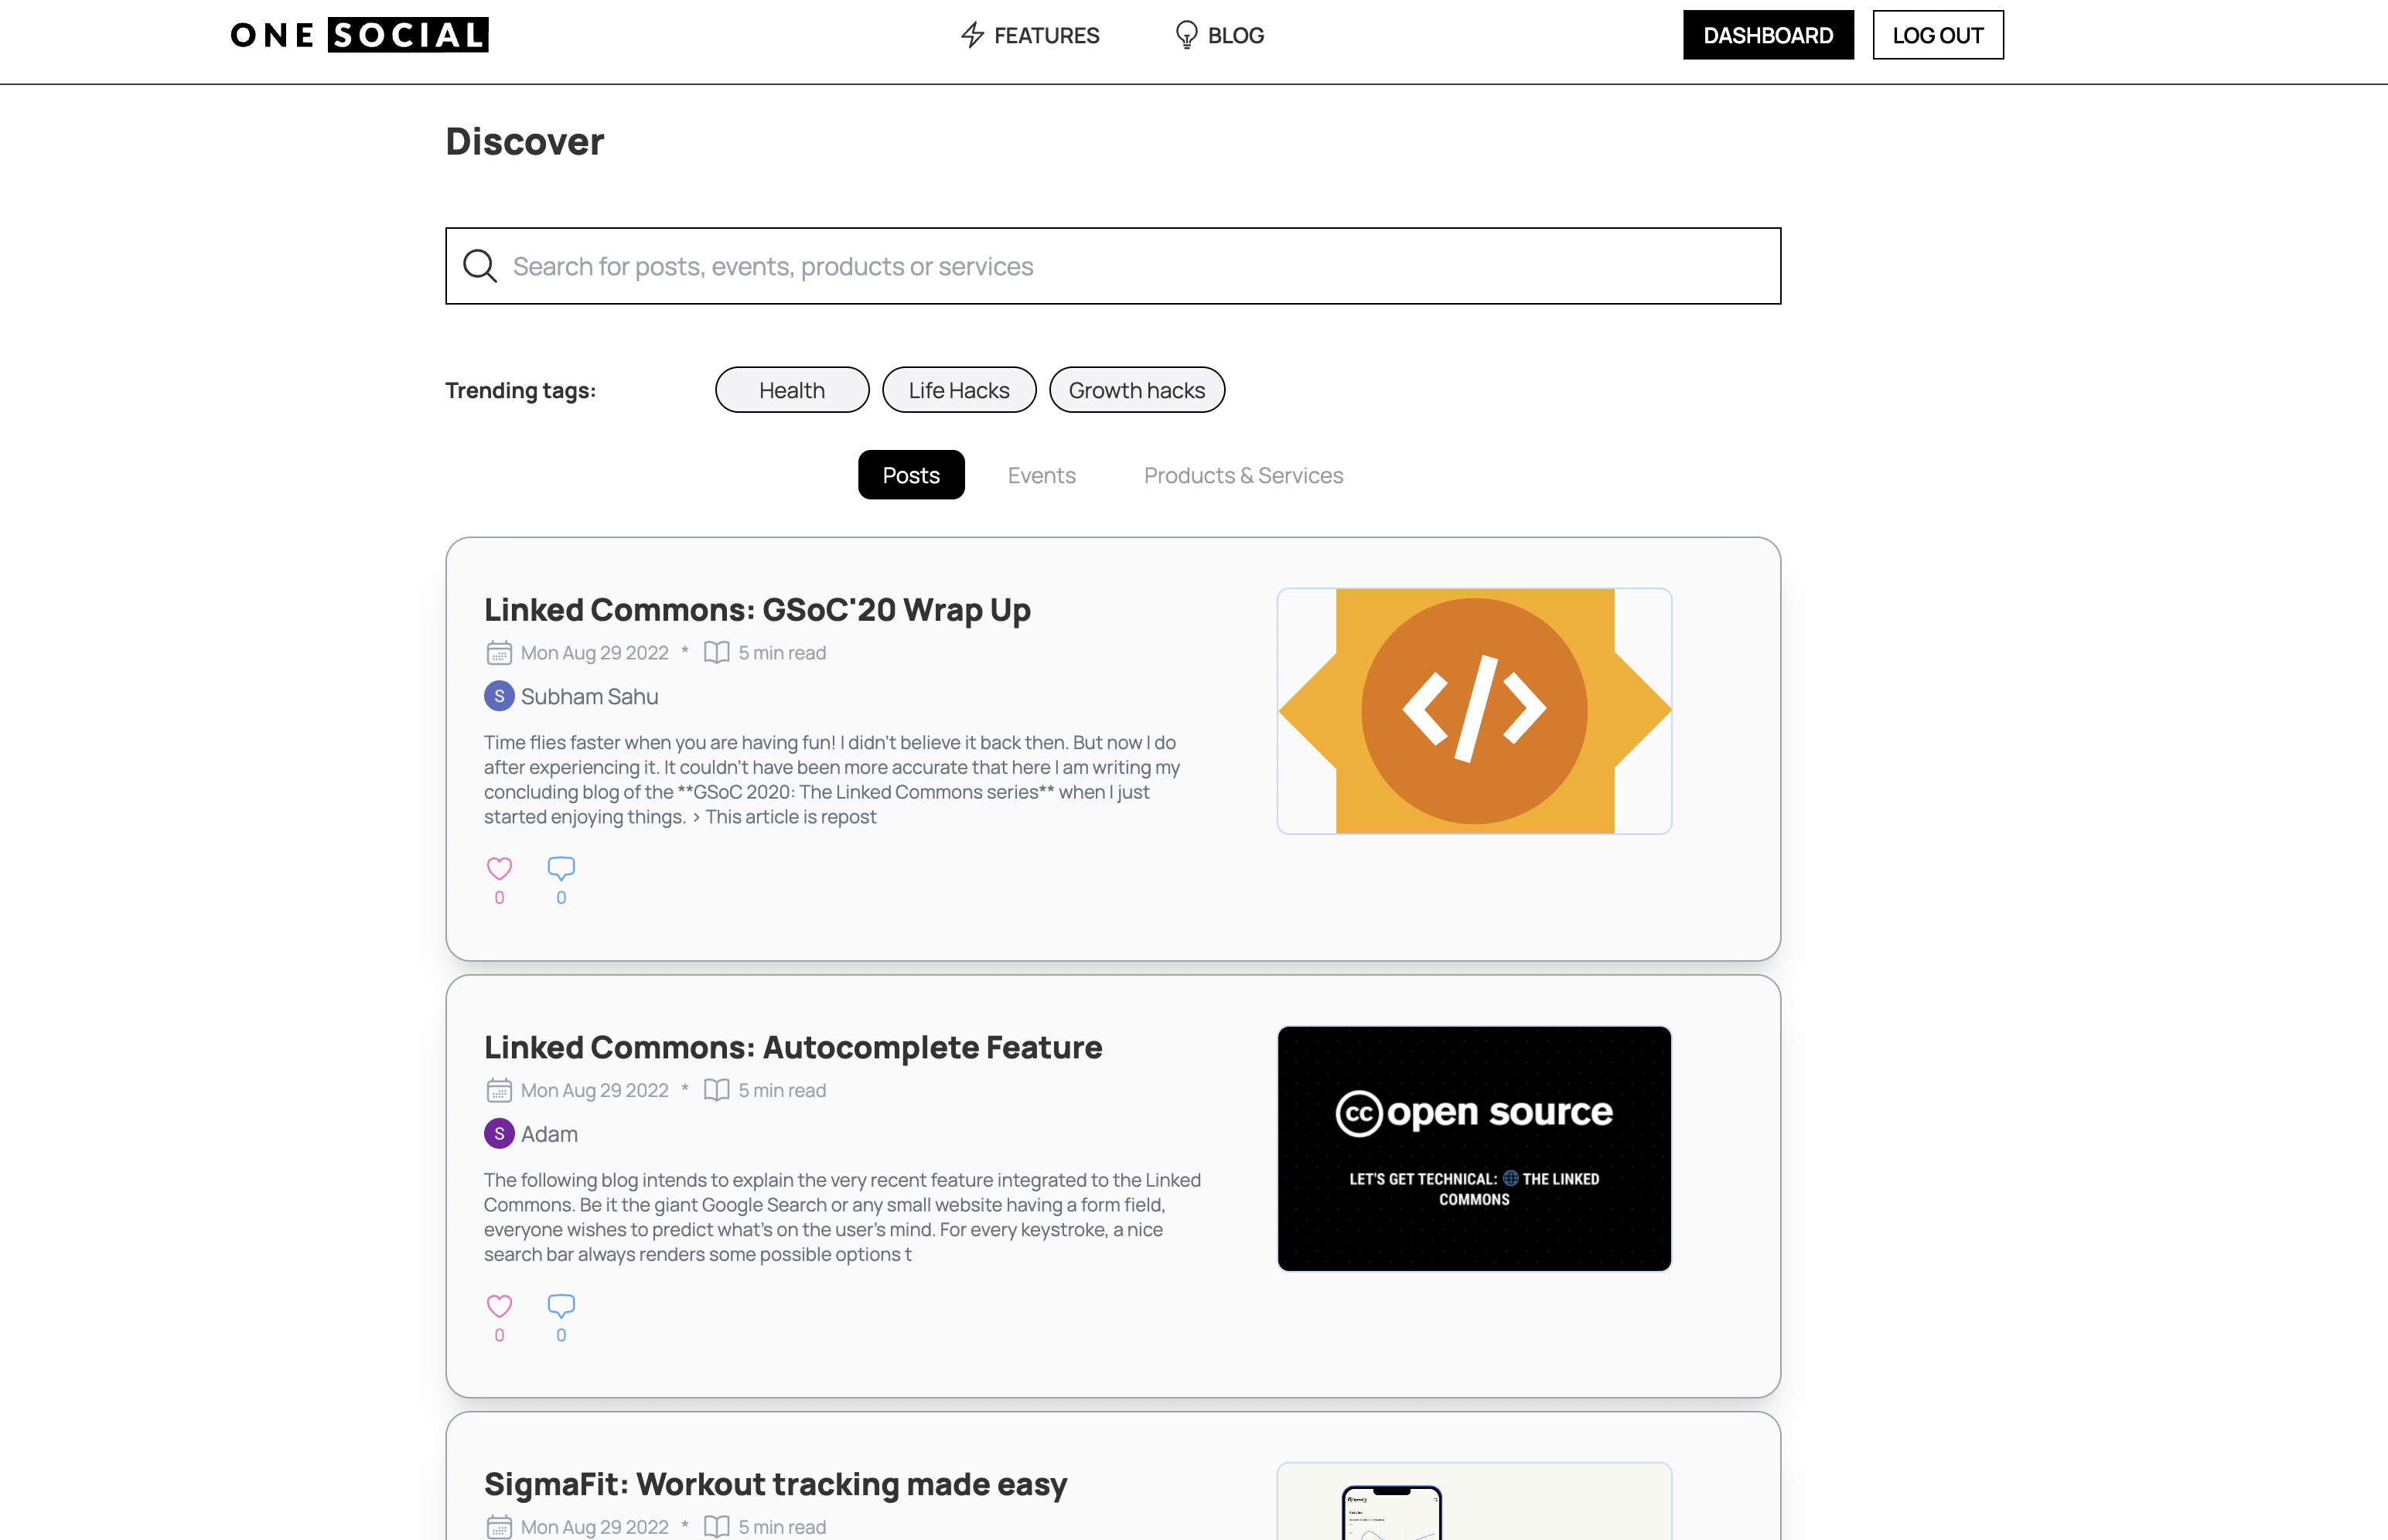Click calendar icon on GSoC'20 Wrap Up post
This screenshot has height=1540, width=2388.
click(x=499, y=653)
